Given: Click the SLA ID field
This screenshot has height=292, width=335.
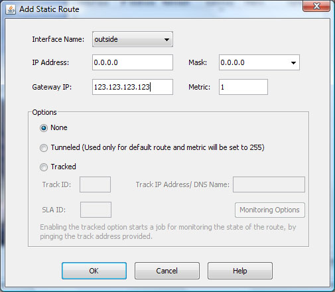Looking at the screenshot, I should point(96,210).
